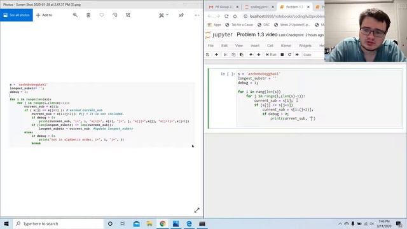Viewport: 407px width, 229px height.
Task: Open the Jupyter Insert menu
Action: pyautogui.click(x=255, y=46)
